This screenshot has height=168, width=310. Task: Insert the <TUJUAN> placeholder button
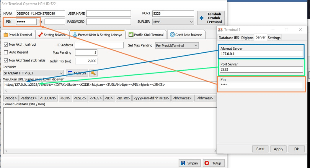(48, 98)
